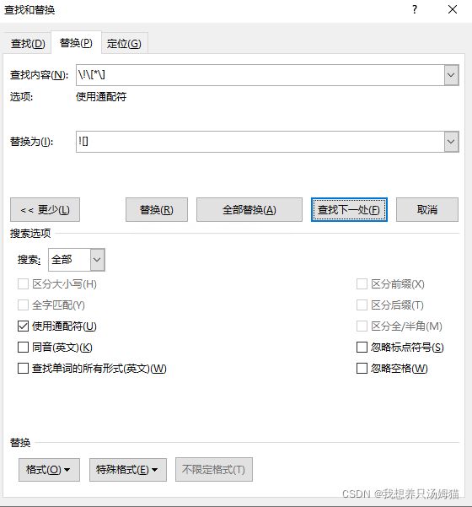The height and width of the screenshot is (507, 472).
Task: Click inside the 替换为 input field
Action: (260, 142)
